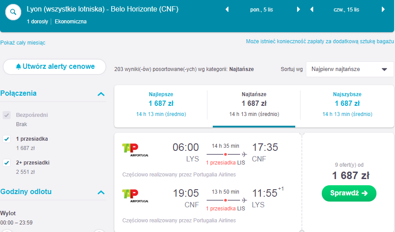Click the 9 ofert(y) od text
Viewport: 395px width, 232px height.
[349, 165]
